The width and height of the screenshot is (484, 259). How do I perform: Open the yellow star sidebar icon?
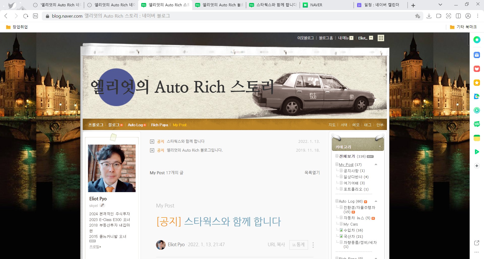coord(477,82)
